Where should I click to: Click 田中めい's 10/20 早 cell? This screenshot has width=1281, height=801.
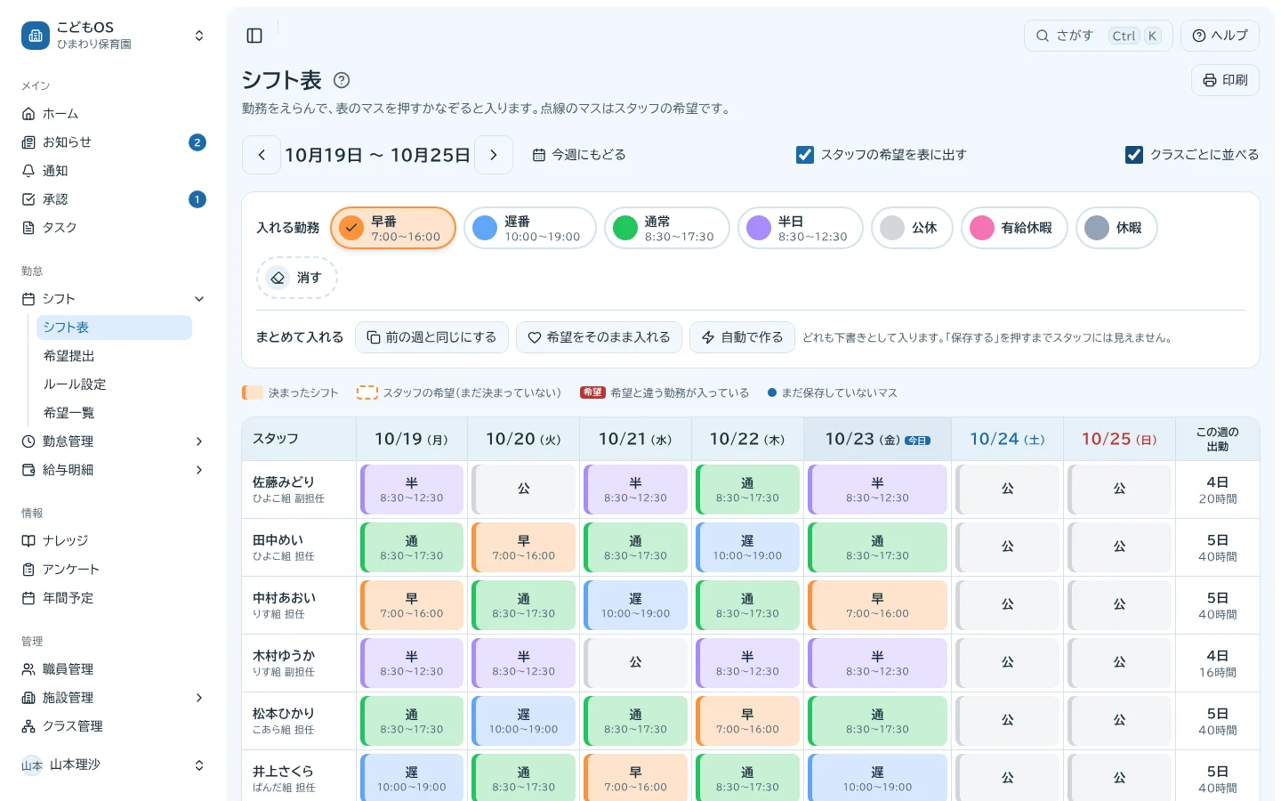click(524, 547)
